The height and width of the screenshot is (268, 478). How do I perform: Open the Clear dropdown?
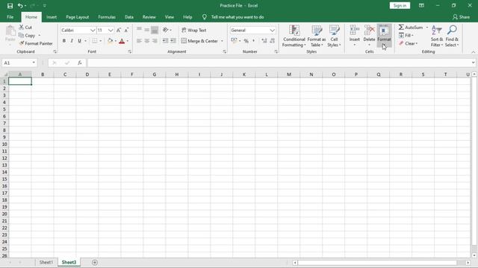(x=409, y=43)
